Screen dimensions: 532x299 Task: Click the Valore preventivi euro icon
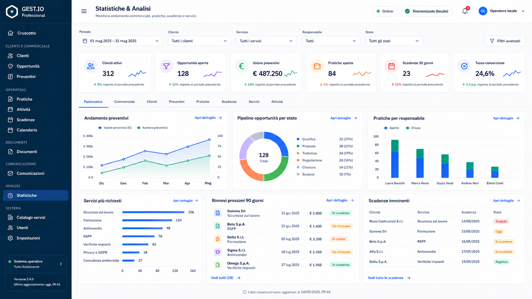tap(241, 66)
